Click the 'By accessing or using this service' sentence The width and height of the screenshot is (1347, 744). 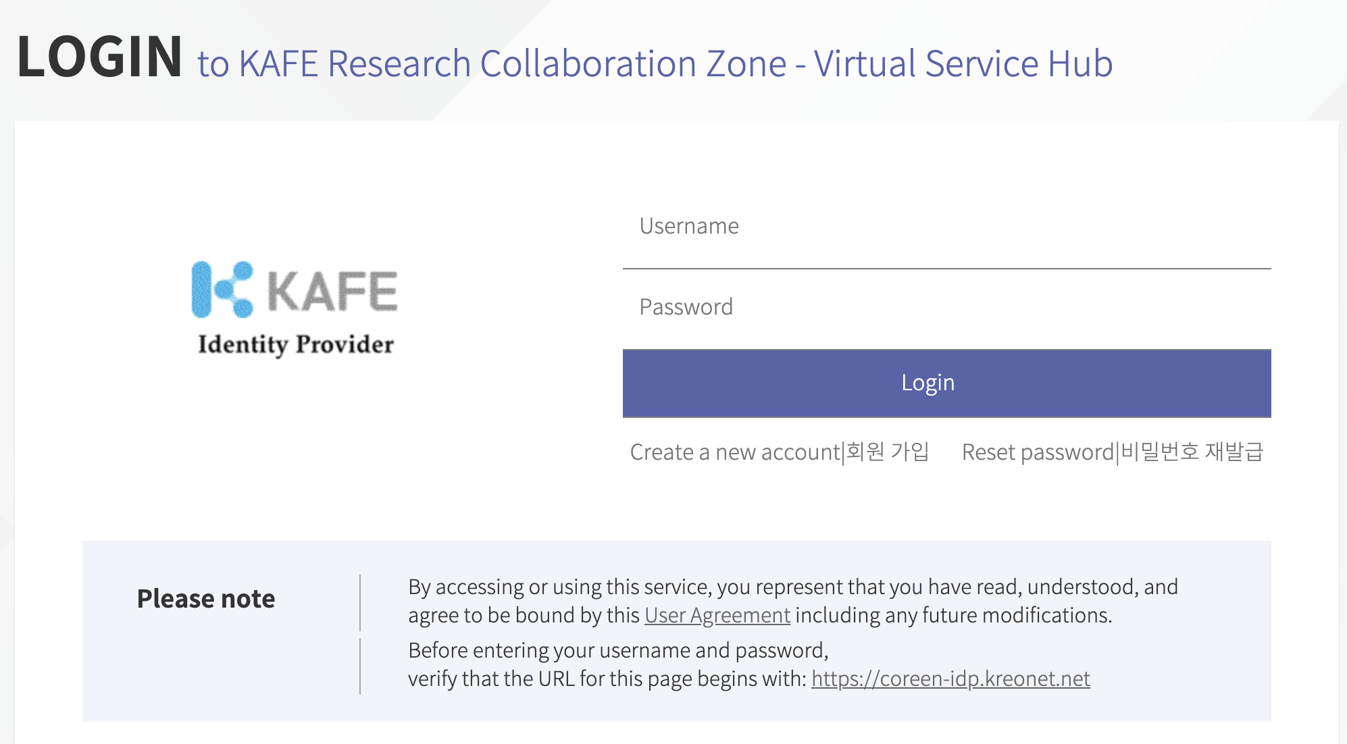pos(792,587)
